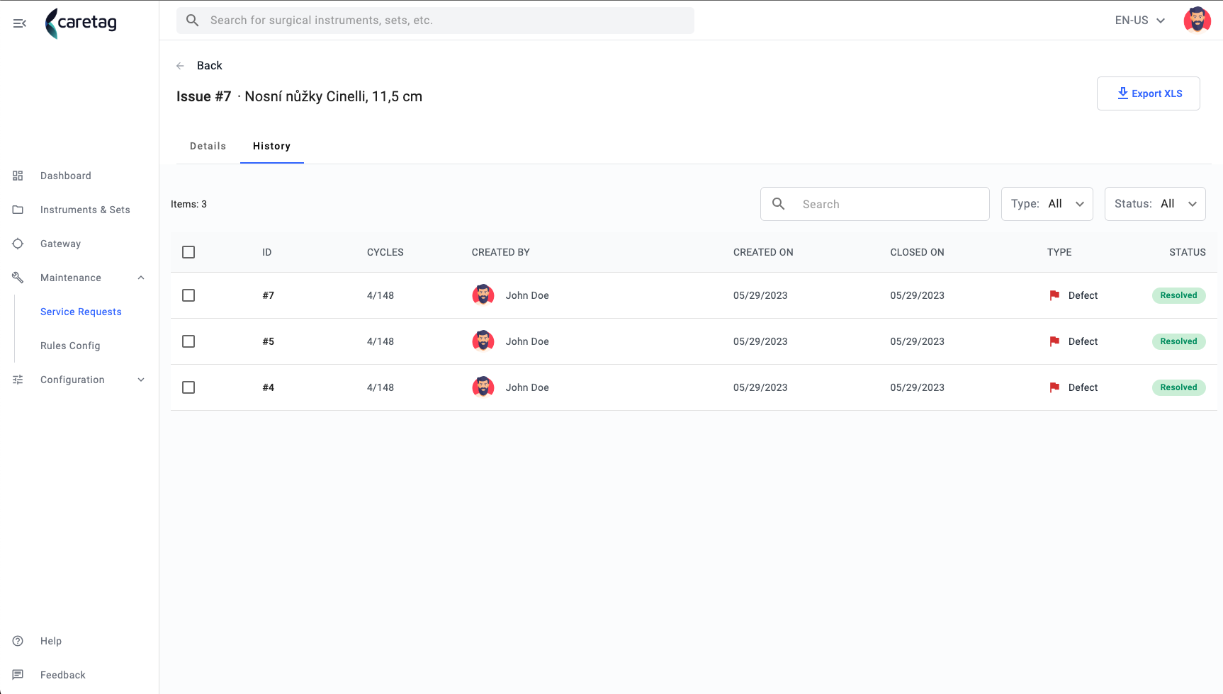
Task: Expand the Configuration menu section
Action: [x=79, y=380]
